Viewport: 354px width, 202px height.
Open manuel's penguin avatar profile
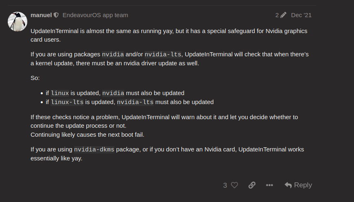18,22
